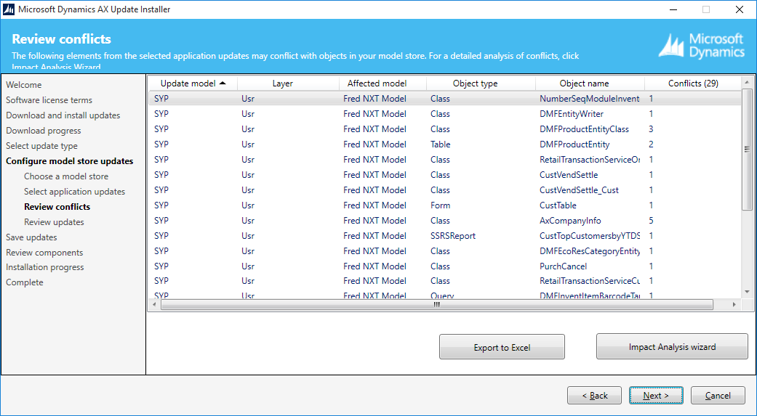Sort by Affected model column header
Image resolution: width=757 pixels, height=416 pixels.
[x=382, y=83]
